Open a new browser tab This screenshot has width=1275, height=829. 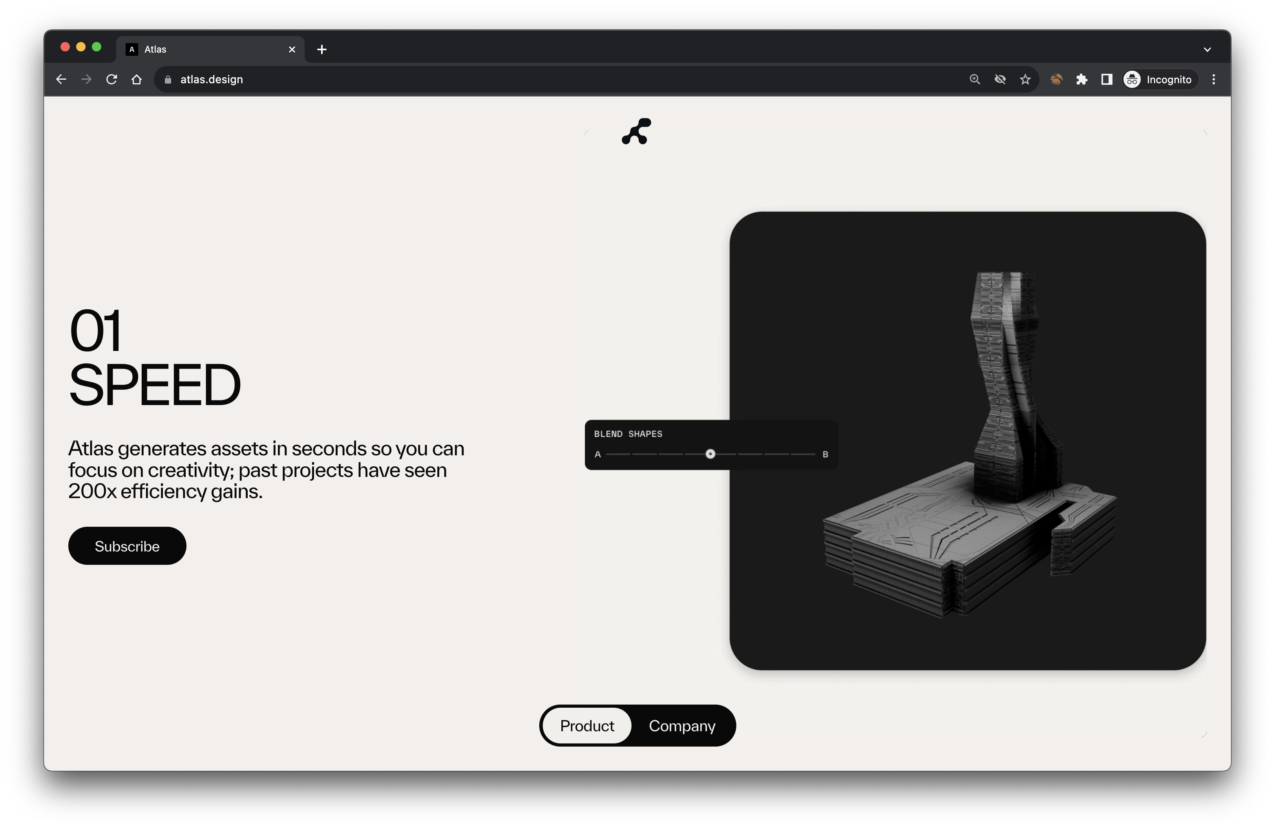pos(321,49)
